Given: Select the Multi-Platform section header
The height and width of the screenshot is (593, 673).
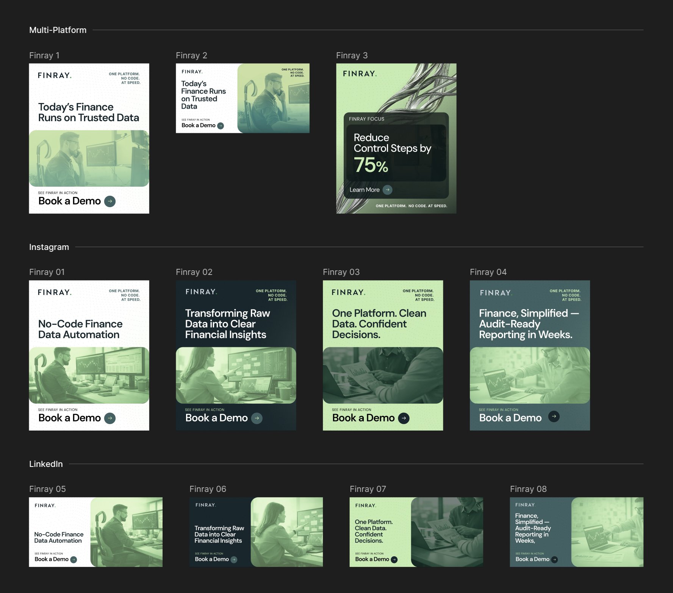Looking at the screenshot, I should (58, 30).
